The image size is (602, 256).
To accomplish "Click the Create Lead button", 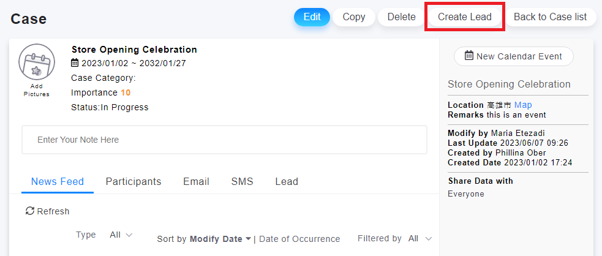I will (465, 17).
